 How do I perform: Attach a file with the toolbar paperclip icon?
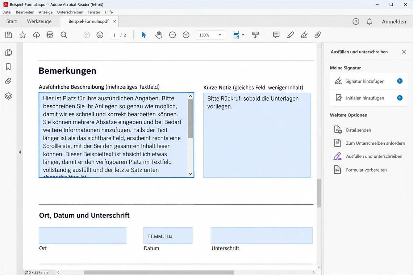click(x=317, y=35)
